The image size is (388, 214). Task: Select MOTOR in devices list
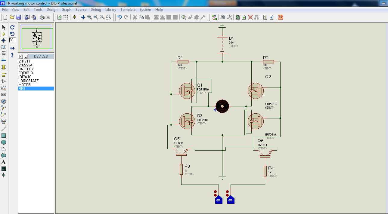pos(36,85)
